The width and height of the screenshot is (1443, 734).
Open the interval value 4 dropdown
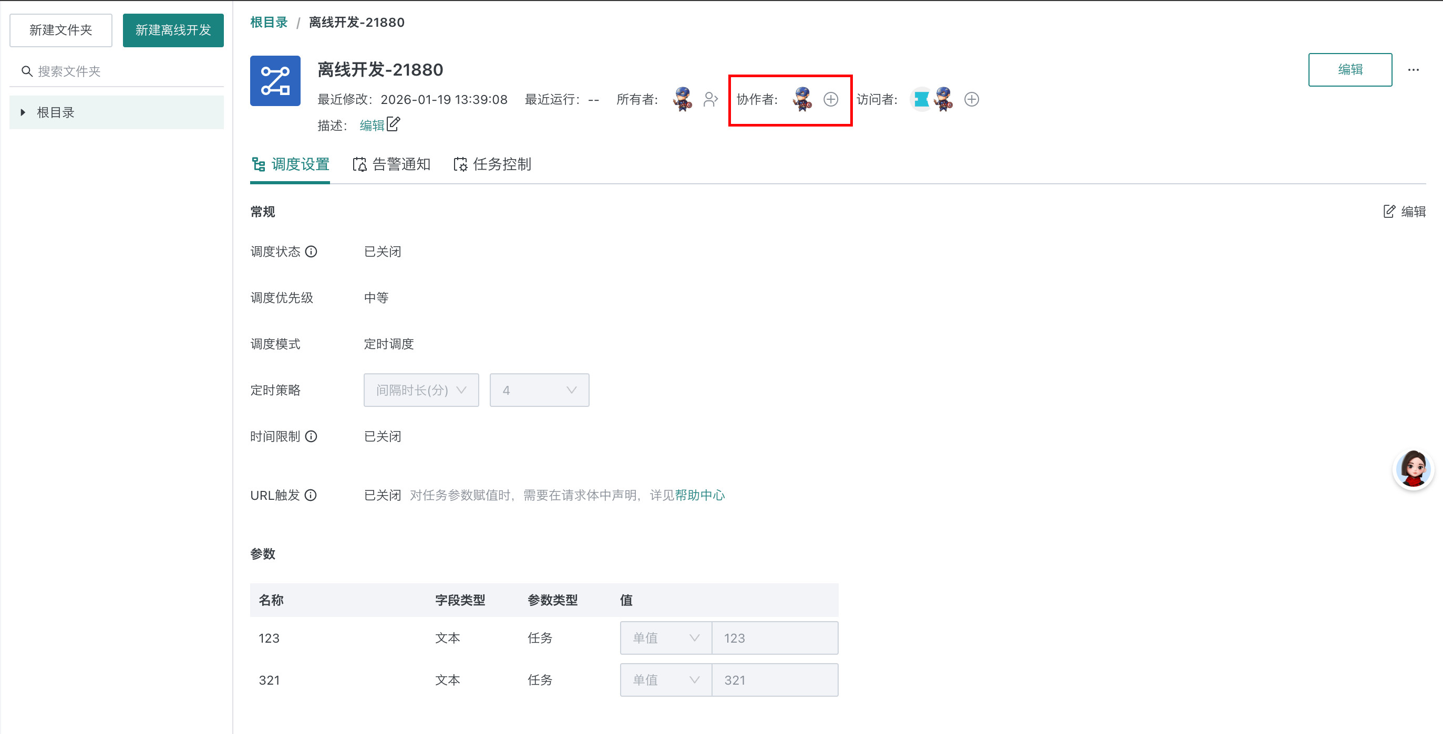(x=539, y=390)
